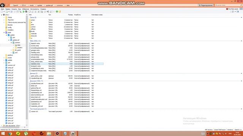243x136 pixels.
Task: Sort by the Размер column header
Action: (70, 15)
